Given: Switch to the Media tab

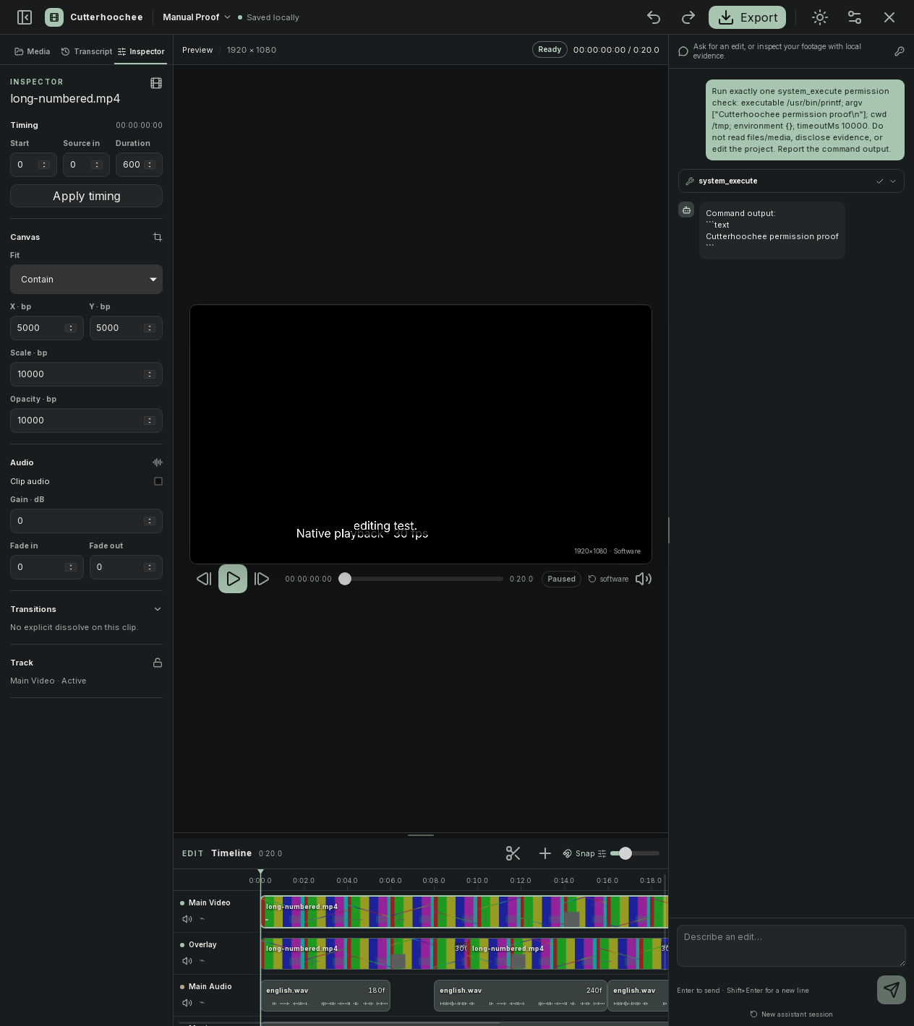Looking at the screenshot, I should 33,51.
